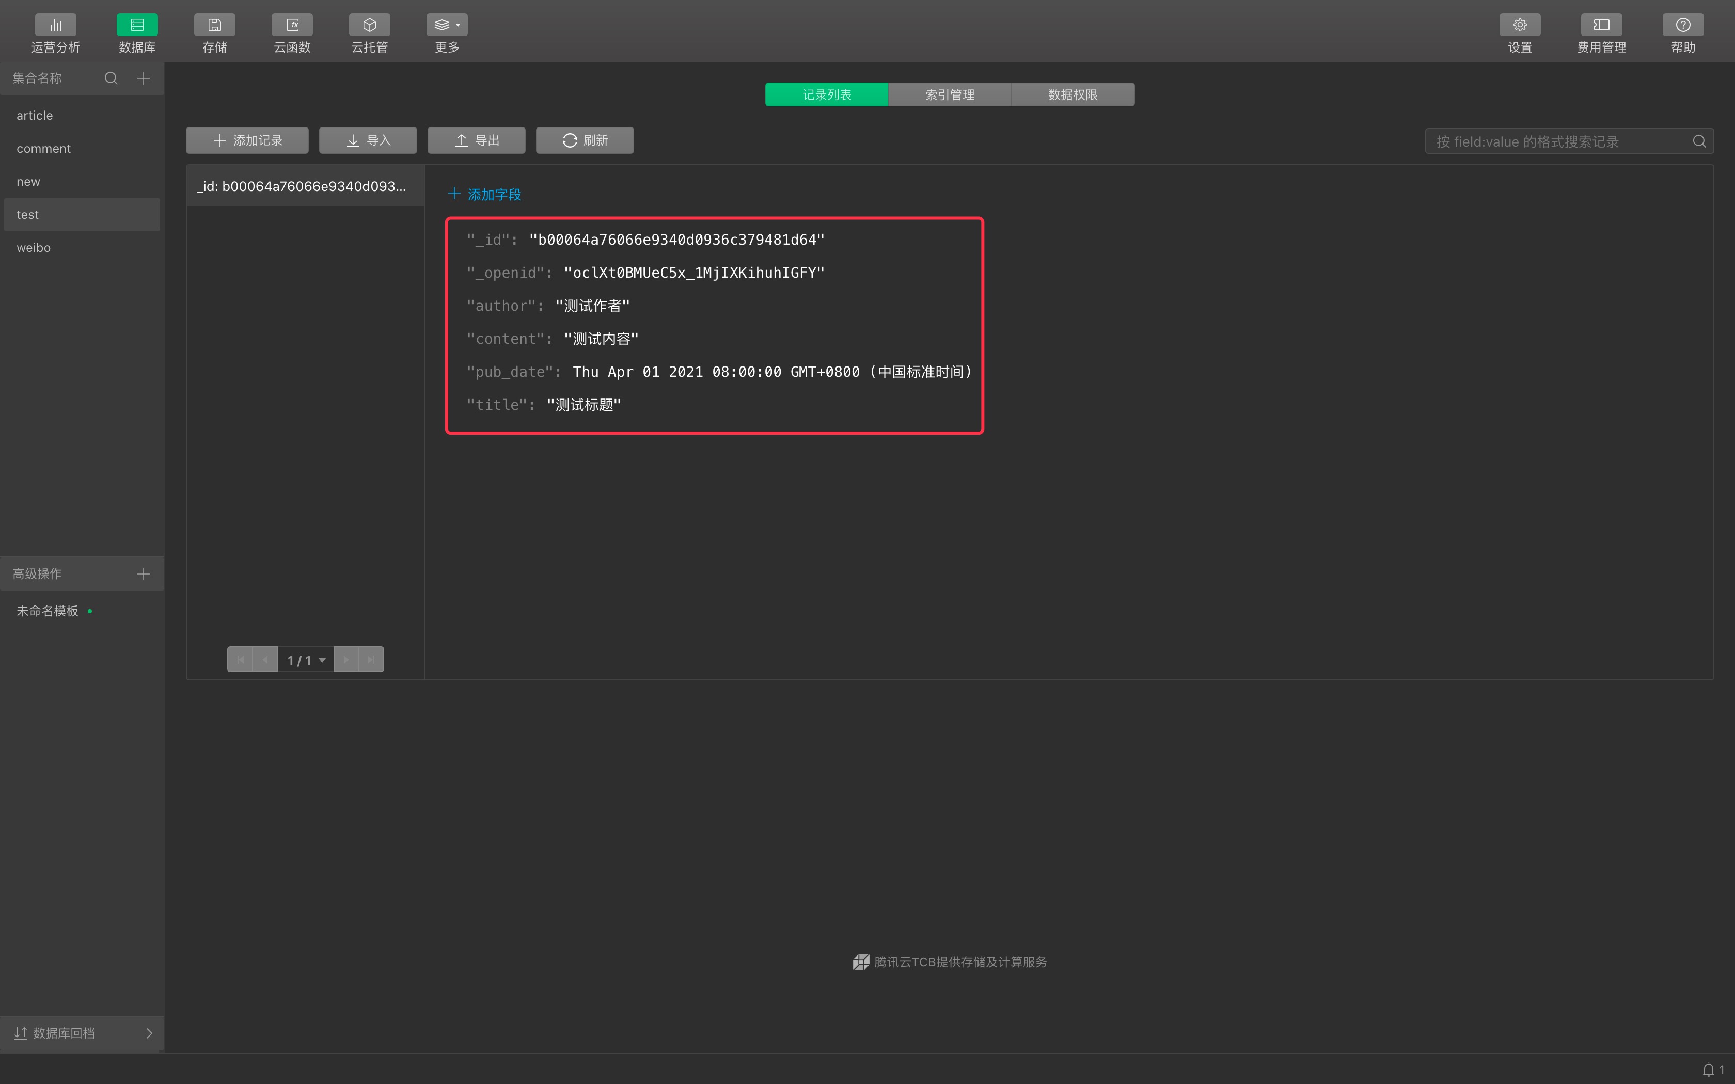The height and width of the screenshot is (1084, 1735).
Task: Go to next page of records
Action: [x=346, y=660]
